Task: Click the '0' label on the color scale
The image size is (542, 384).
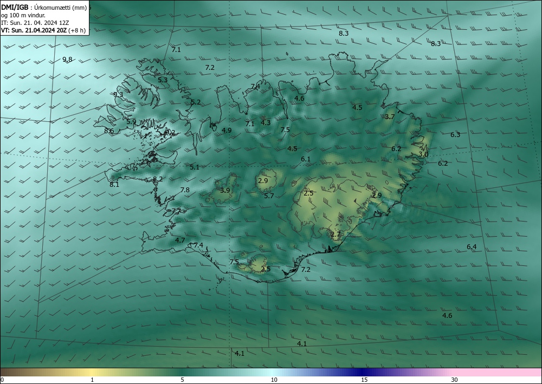Action: (x=2, y=380)
